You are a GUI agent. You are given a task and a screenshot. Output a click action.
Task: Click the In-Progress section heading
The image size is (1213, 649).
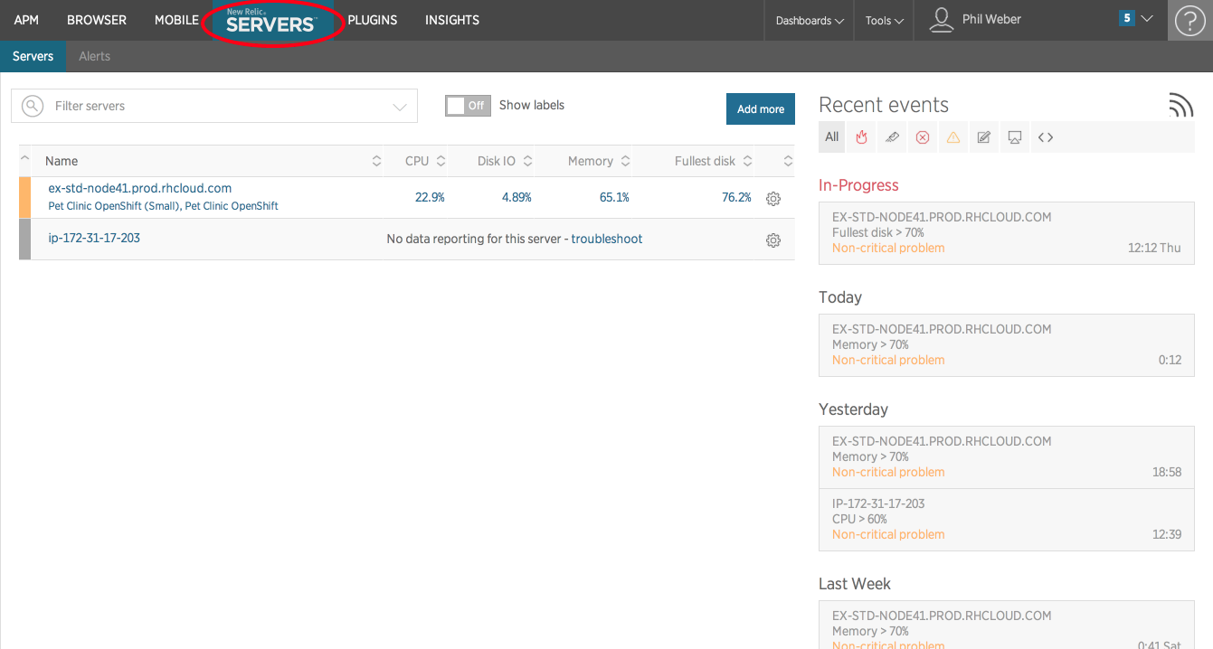click(x=858, y=185)
